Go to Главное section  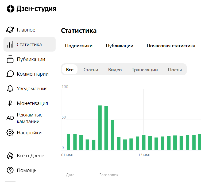(x=26, y=30)
